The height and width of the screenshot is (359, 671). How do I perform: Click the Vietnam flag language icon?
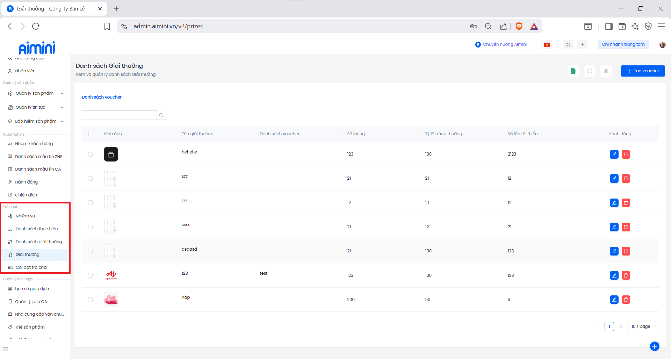(547, 44)
